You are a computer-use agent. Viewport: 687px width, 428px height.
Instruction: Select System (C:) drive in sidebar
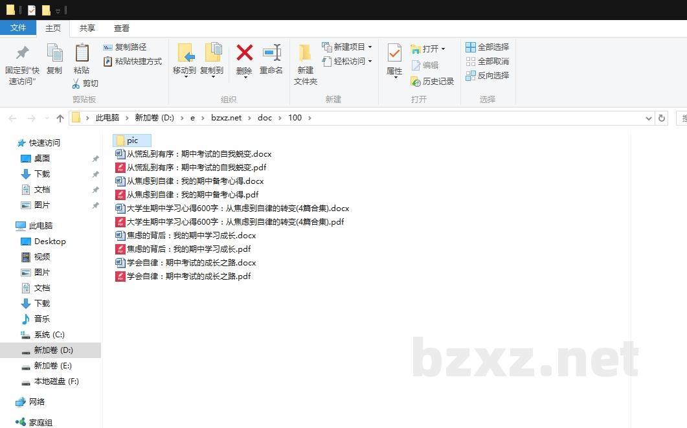point(49,335)
